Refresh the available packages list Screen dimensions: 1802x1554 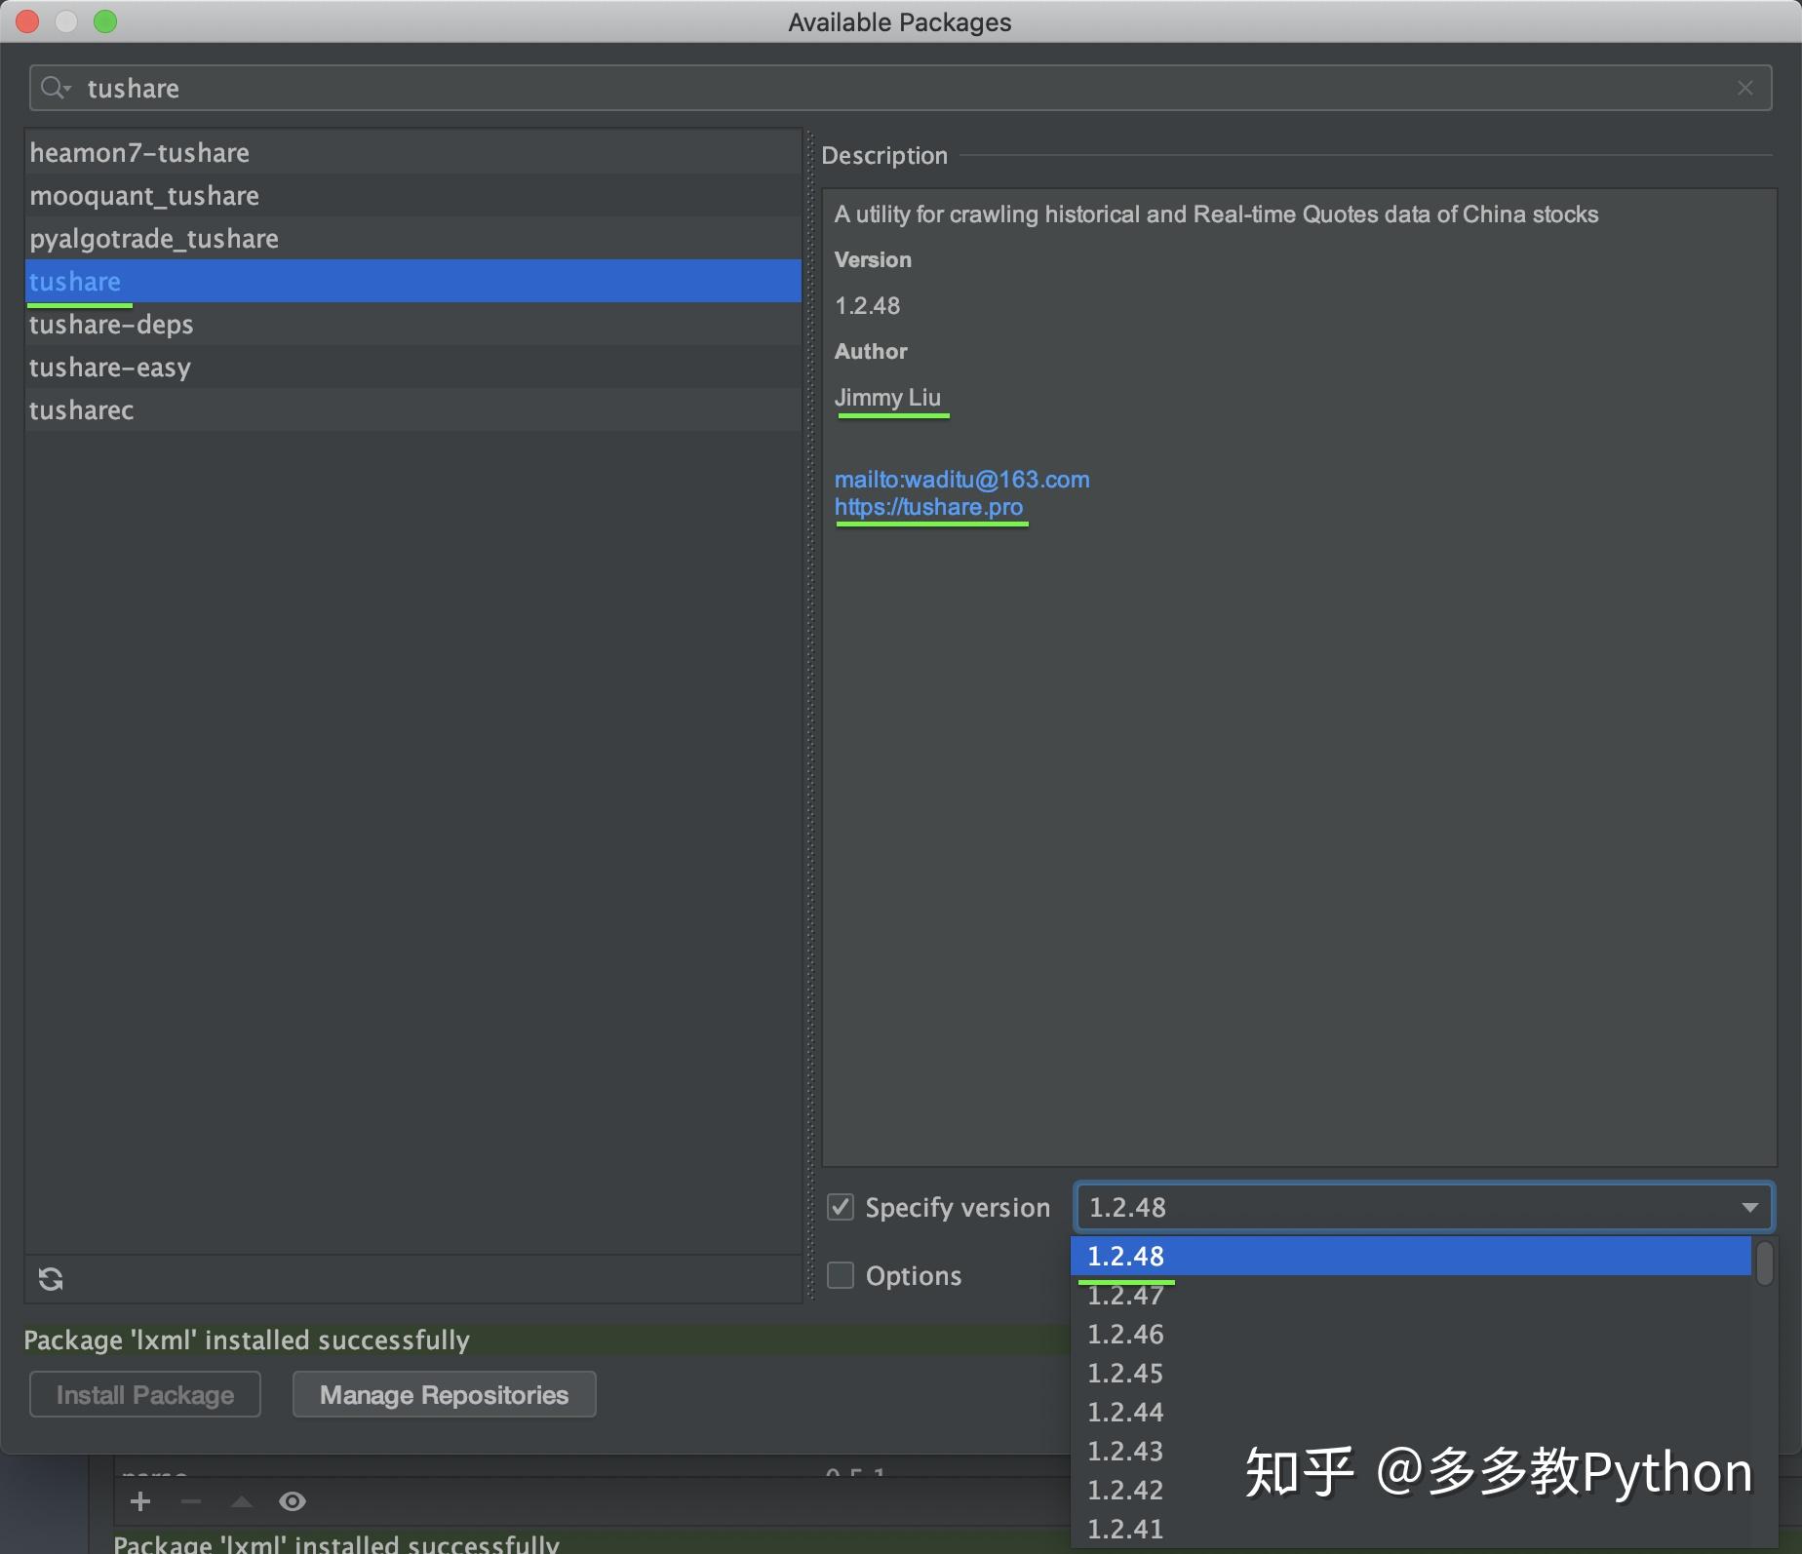[51, 1278]
